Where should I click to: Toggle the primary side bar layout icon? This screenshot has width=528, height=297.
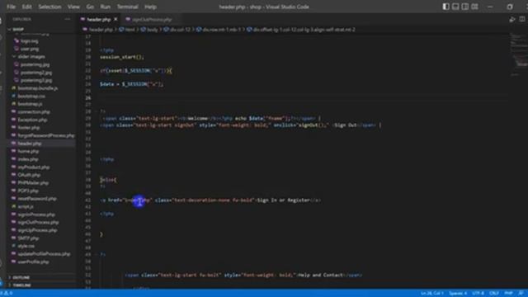[x=445, y=7]
